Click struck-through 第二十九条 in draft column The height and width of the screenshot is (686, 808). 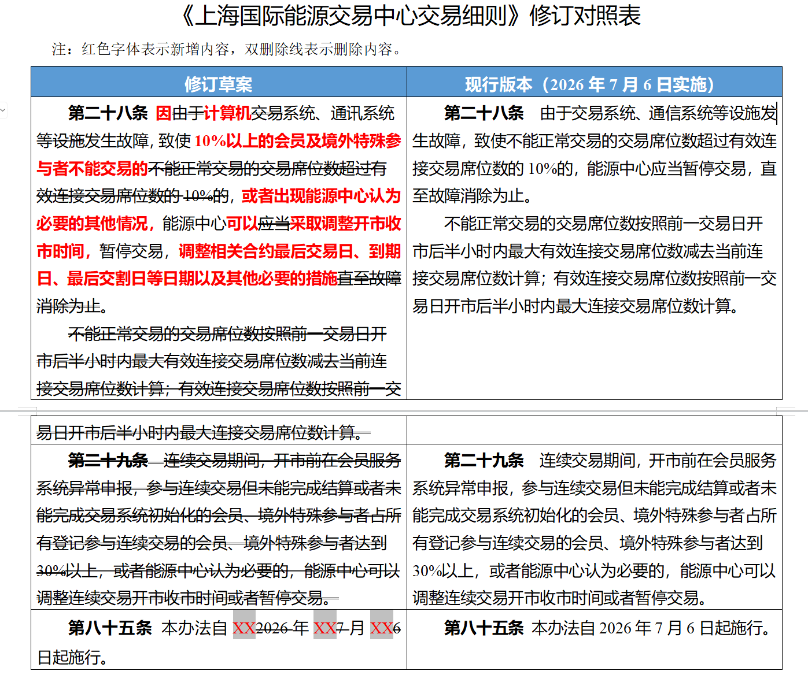coord(108,461)
